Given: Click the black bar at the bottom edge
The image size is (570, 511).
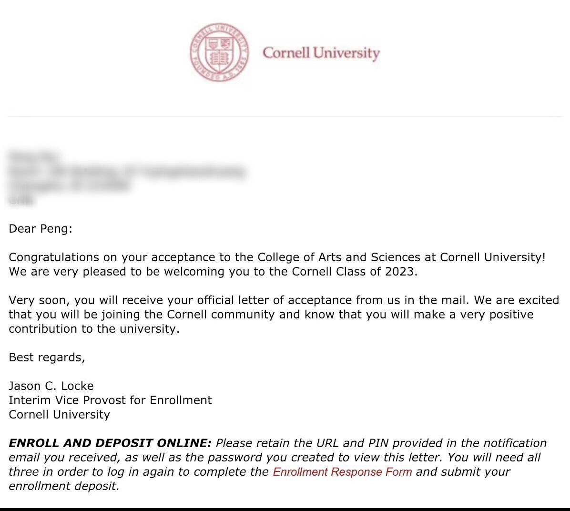Looking at the screenshot, I should pos(285,509).
